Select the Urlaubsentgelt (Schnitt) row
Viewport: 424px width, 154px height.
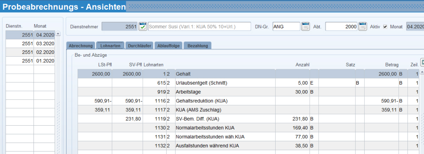pyautogui.click(x=248, y=83)
